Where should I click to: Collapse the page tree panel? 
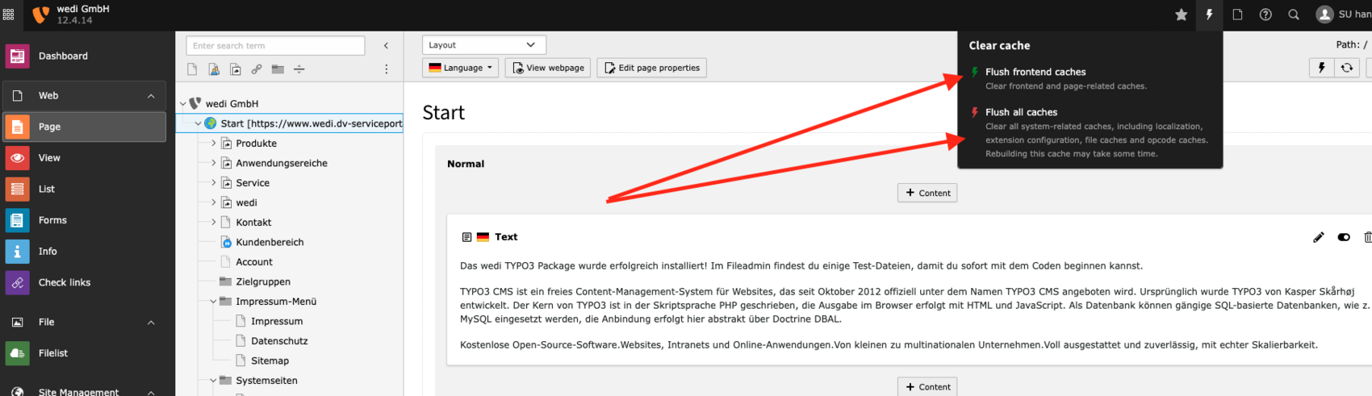tap(386, 46)
